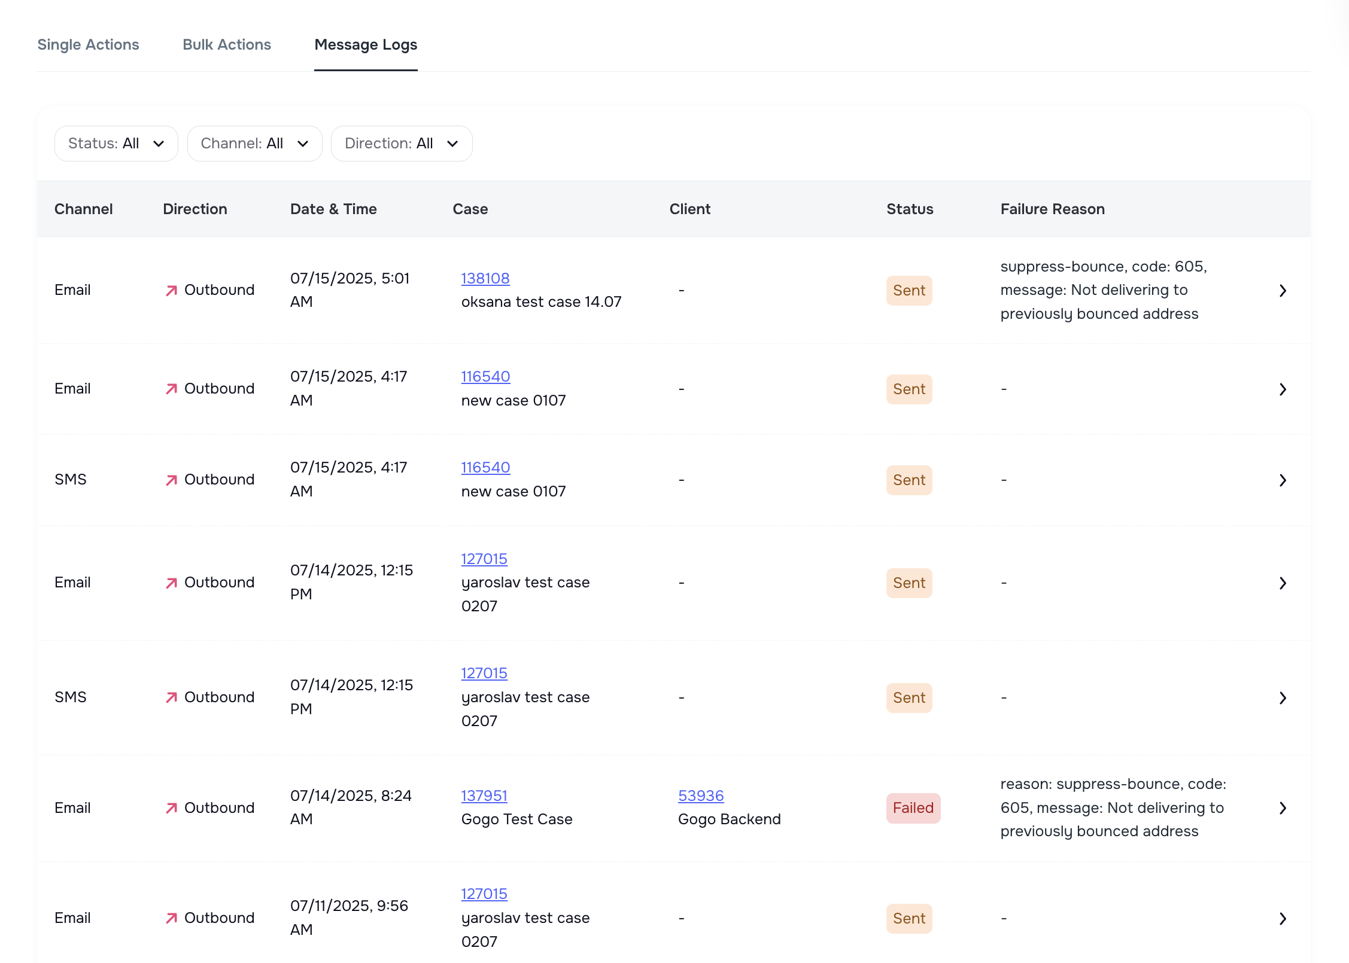Open details chevron for case 138108 row
1349x963 pixels.
coord(1283,290)
